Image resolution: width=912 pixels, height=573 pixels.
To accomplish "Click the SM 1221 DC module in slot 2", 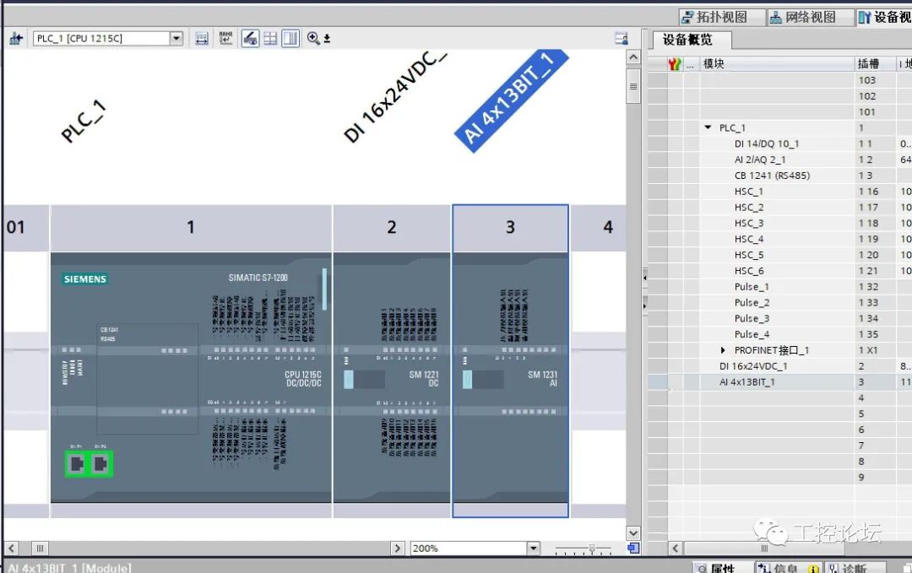I will pos(392,378).
